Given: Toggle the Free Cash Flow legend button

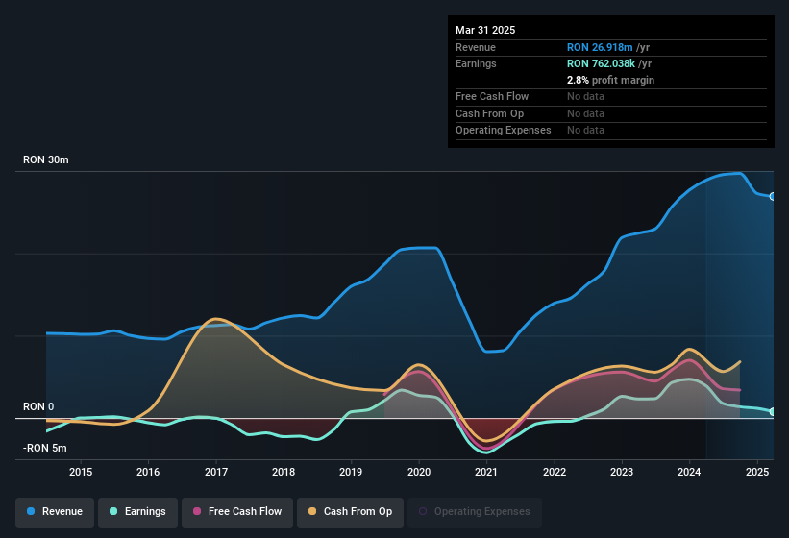Looking at the screenshot, I should [237, 512].
